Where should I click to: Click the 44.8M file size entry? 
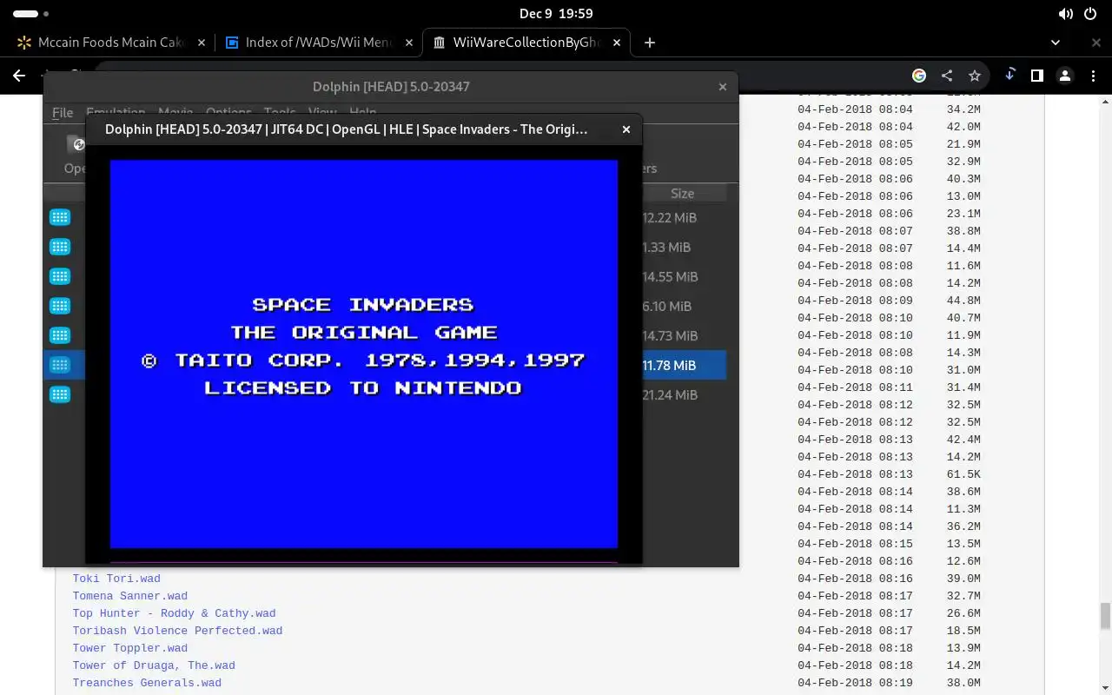[x=963, y=301]
